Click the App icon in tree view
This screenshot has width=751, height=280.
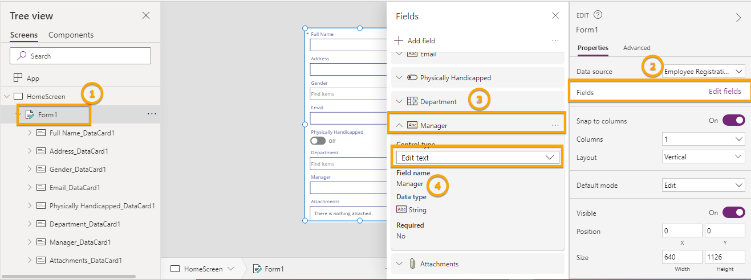point(18,79)
